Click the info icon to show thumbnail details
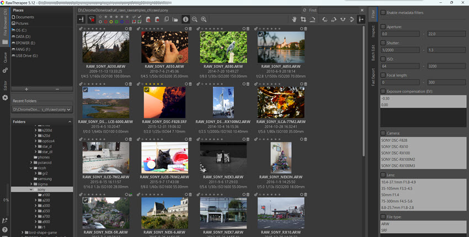 pyautogui.click(x=185, y=19)
